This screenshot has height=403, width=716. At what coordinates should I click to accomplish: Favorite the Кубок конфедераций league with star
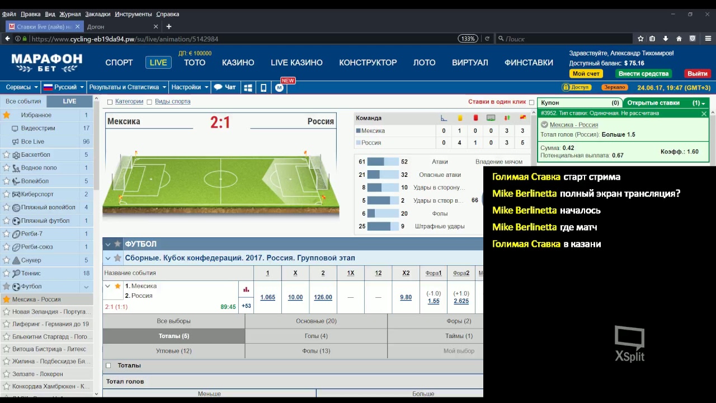[117, 258]
